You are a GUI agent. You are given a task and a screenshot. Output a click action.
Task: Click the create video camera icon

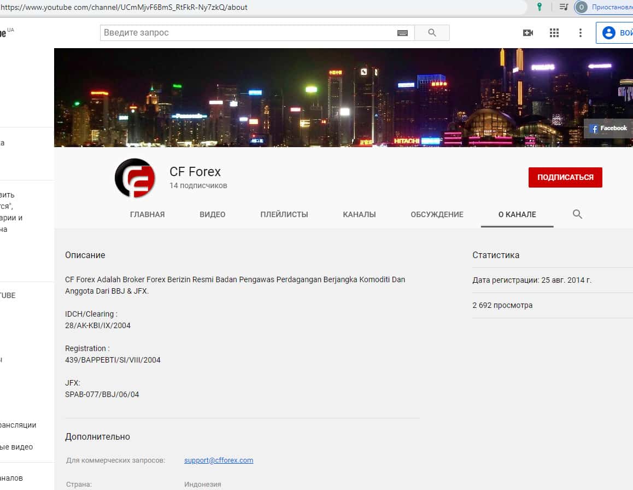coord(528,33)
